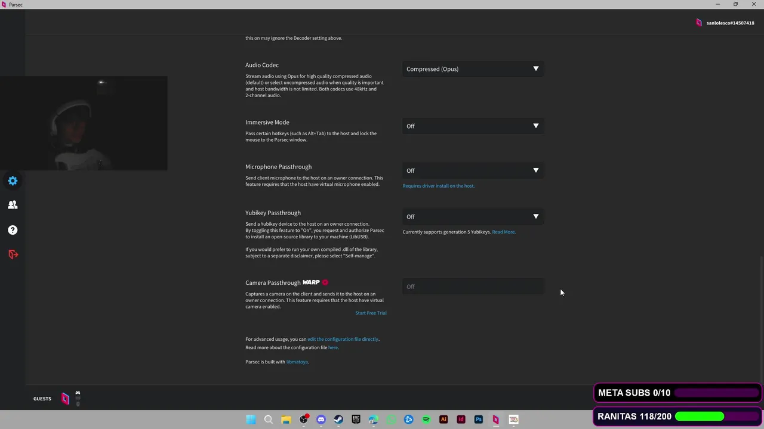
Task: Click the Camera Passthrough setting title
Action: 273,282
